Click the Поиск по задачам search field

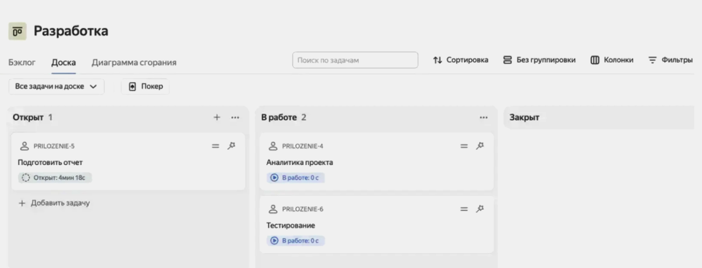tap(355, 60)
